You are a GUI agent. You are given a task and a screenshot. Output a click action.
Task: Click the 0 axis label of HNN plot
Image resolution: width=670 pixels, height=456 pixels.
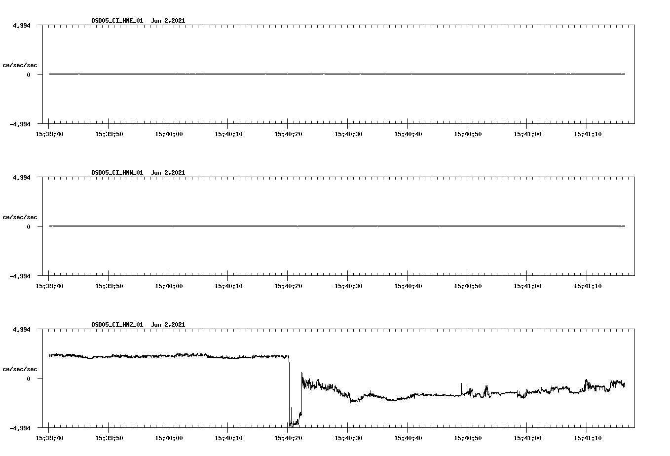(29, 227)
